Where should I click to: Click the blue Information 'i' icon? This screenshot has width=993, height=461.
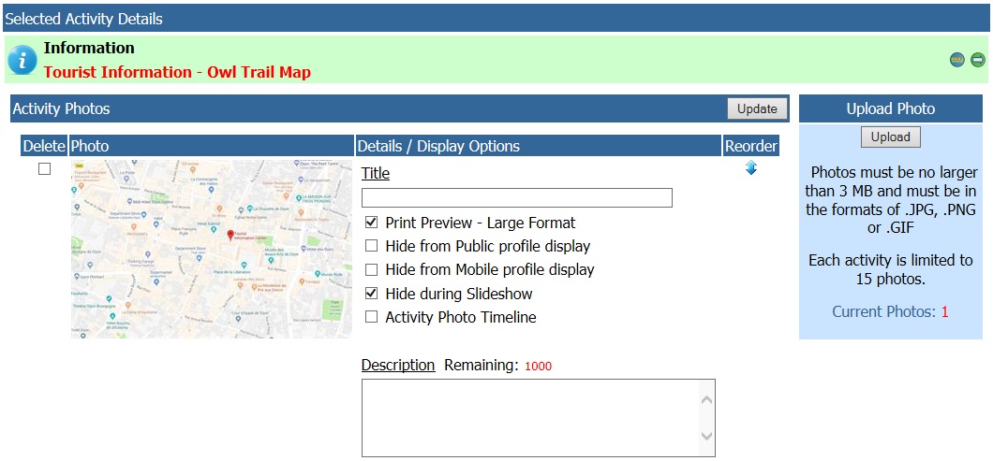coord(22,60)
